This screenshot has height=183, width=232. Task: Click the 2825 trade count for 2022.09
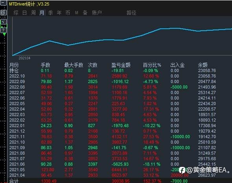click(93, 81)
